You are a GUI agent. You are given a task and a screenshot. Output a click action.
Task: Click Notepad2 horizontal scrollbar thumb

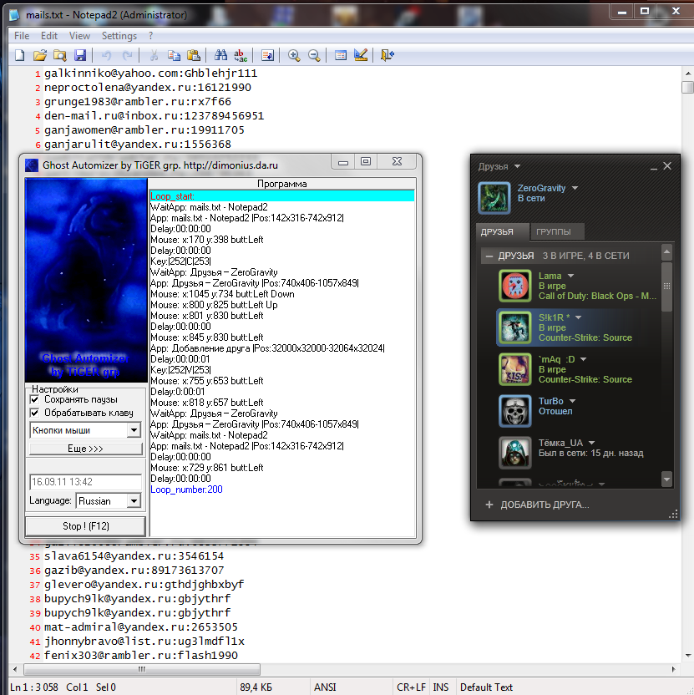click(142, 669)
